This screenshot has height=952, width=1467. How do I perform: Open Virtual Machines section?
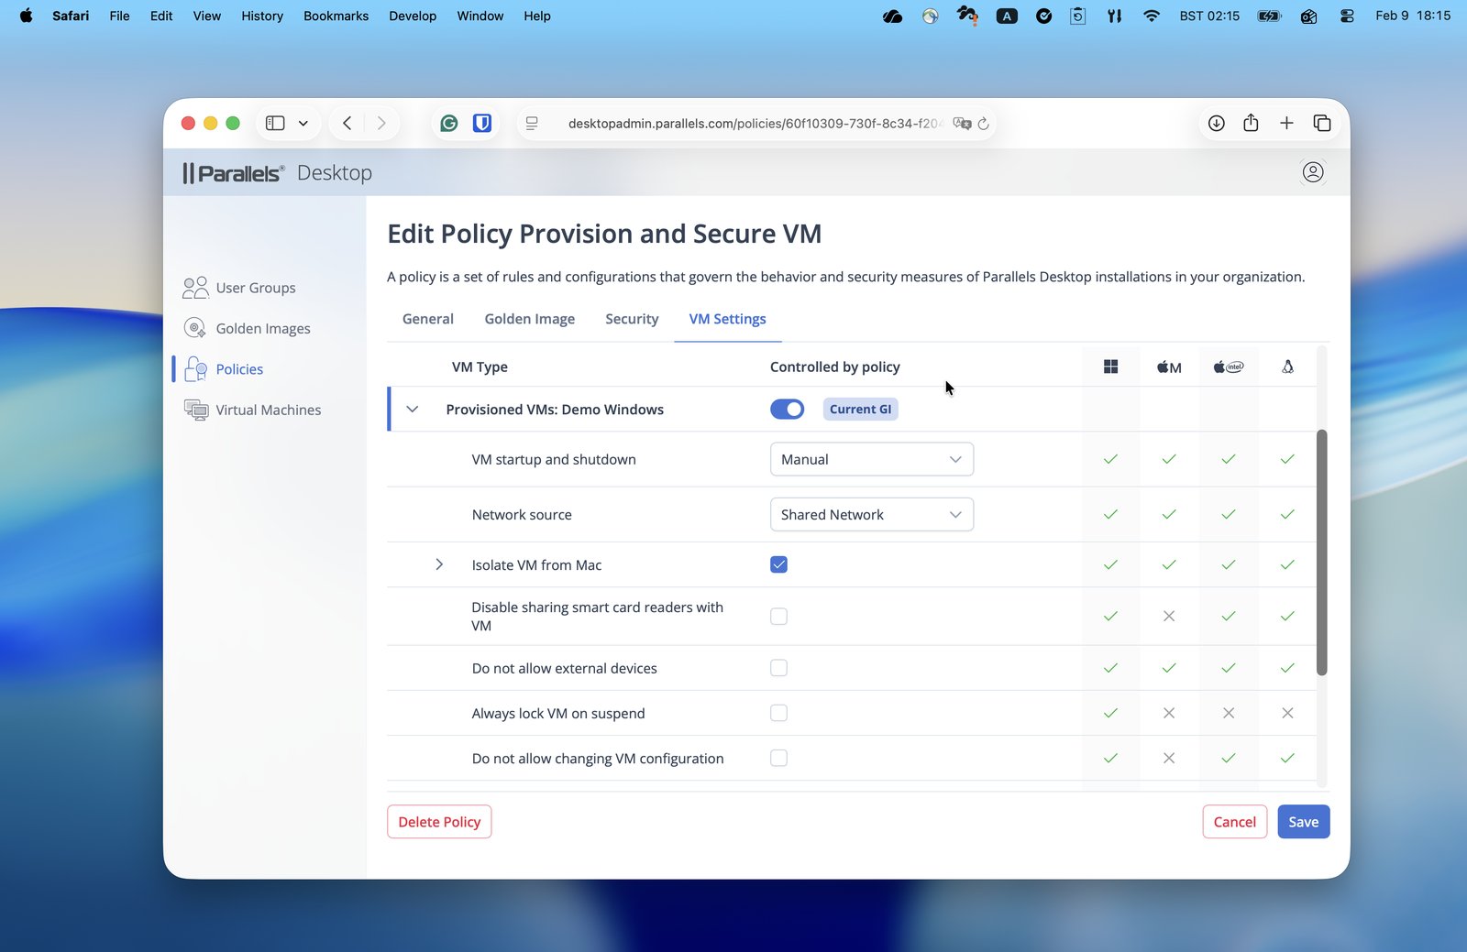click(x=252, y=410)
